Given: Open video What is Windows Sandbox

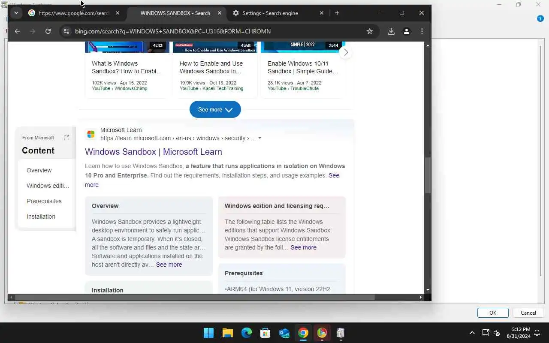Looking at the screenshot, I should pos(127,67).
